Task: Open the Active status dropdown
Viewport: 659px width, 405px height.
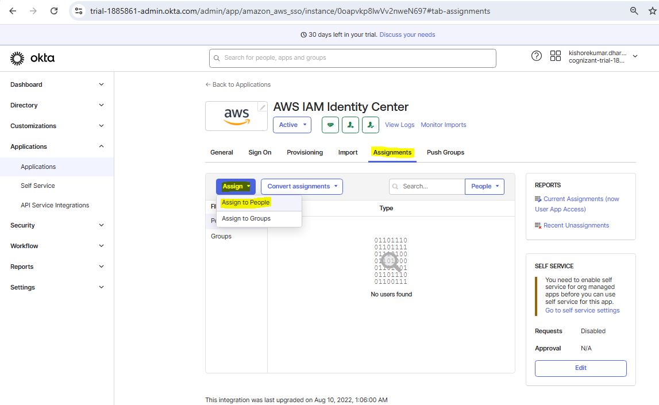Action: (292, 125)
